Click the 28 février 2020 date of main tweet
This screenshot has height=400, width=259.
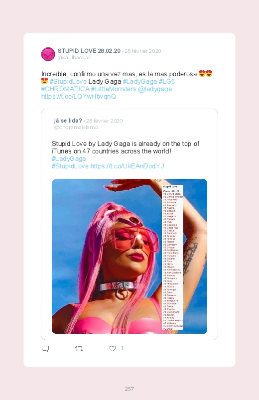(x=142, y=51)
